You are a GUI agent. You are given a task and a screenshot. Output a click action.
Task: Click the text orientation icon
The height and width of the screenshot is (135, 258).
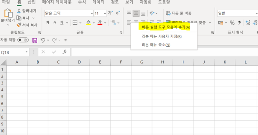pyautogui.click(x=152, y=13)
